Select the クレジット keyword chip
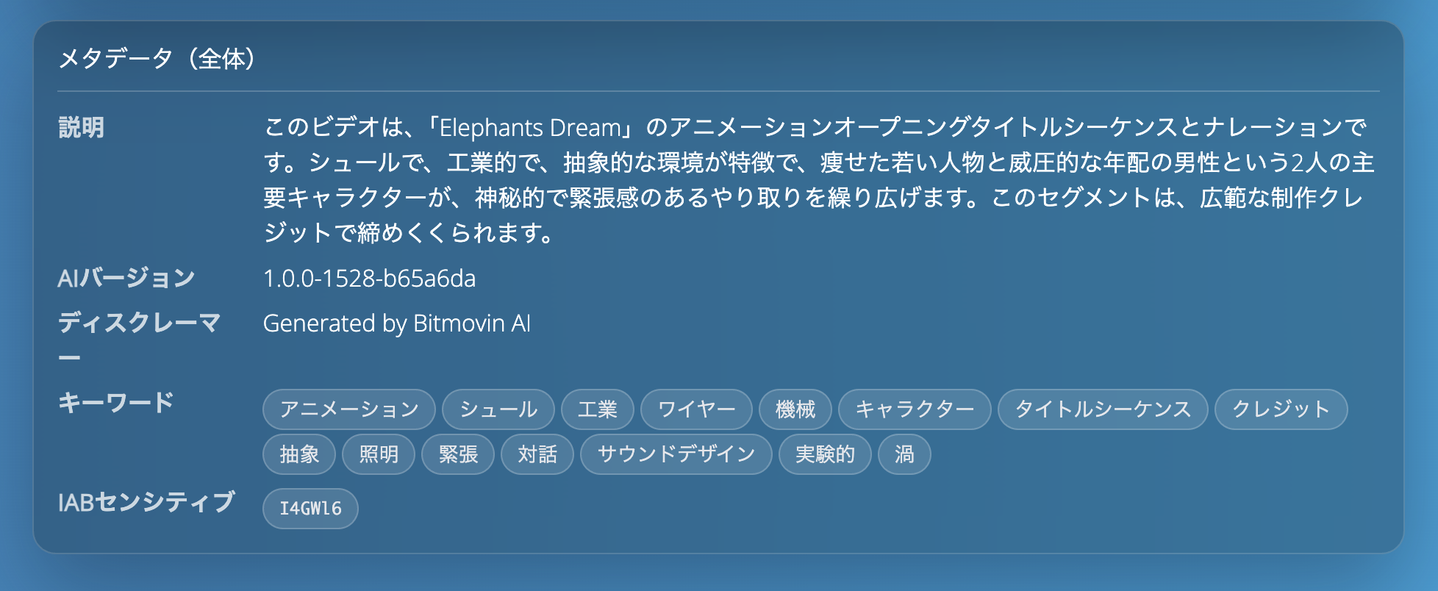 (1281, 409)
